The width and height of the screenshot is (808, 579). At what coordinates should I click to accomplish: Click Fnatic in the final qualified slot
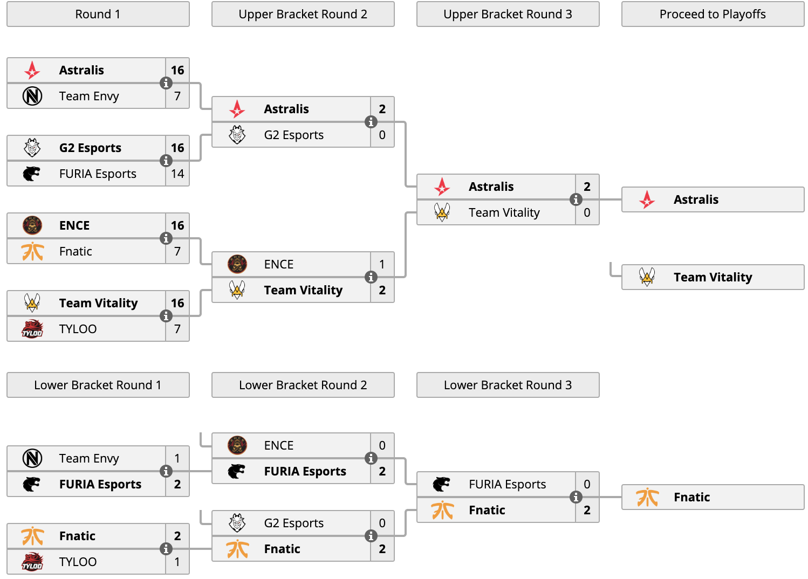(x=713, y=497)
